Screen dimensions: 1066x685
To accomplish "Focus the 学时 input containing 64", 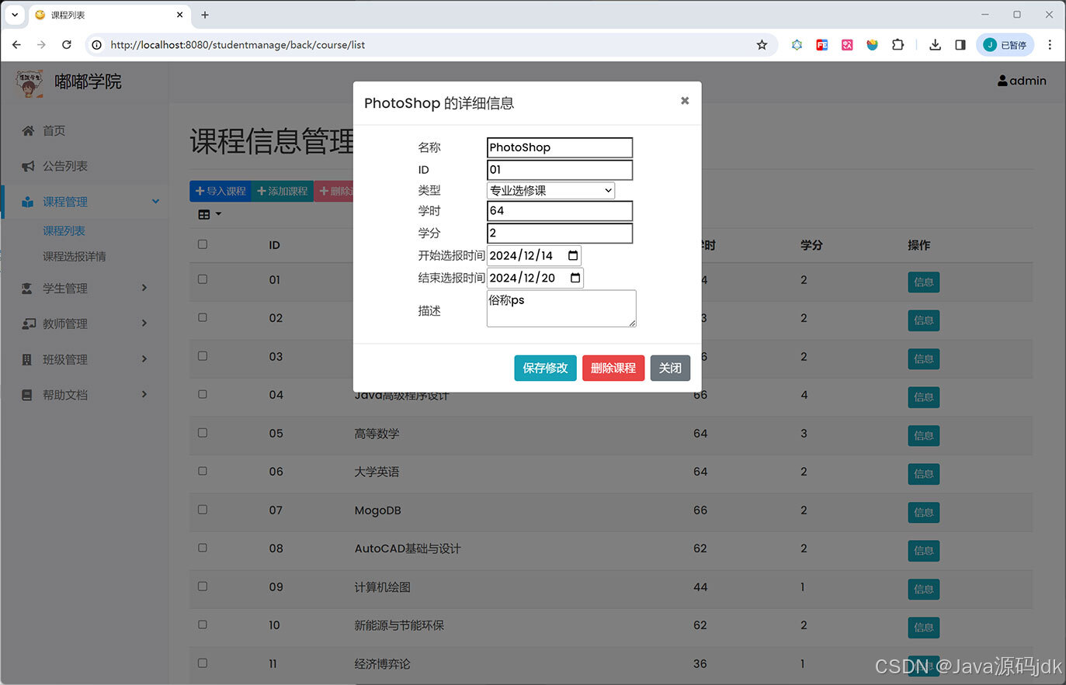I will [x=560, y=211].
